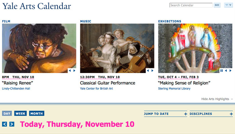Pause the Exhibitions slideshow
The image size is (235, 134).
tap(222, 71)
